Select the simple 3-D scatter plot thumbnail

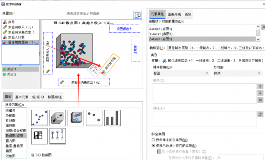click(x=57, y=118)
